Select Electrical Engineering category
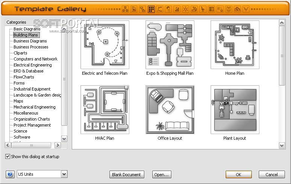Viewport: 291px width, 184px height. click(x=32, y=65)
